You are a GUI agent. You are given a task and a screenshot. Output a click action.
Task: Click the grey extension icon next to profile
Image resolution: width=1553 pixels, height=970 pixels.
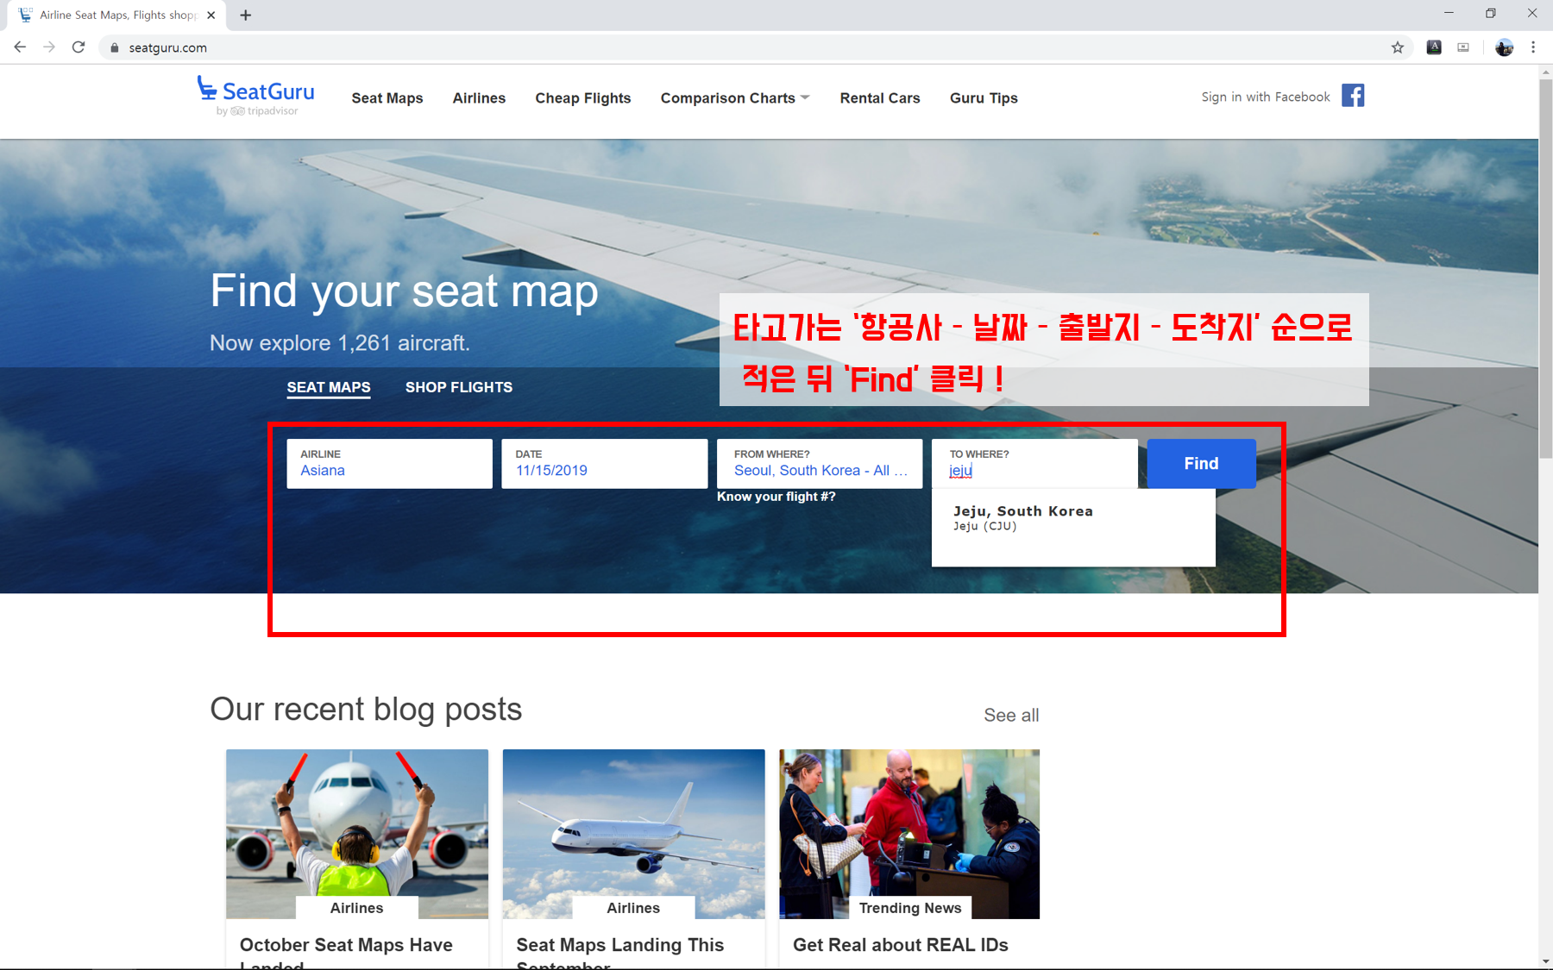[x=1463, y=47]
